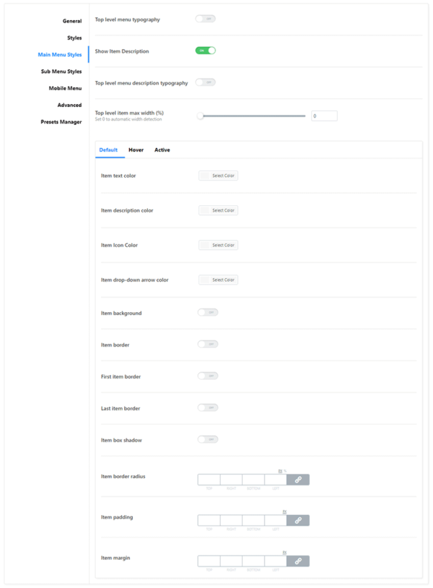Viewport: 433px width, 588px height.
Task: Click the max width slider handle
Action: (x=201, y=116)
